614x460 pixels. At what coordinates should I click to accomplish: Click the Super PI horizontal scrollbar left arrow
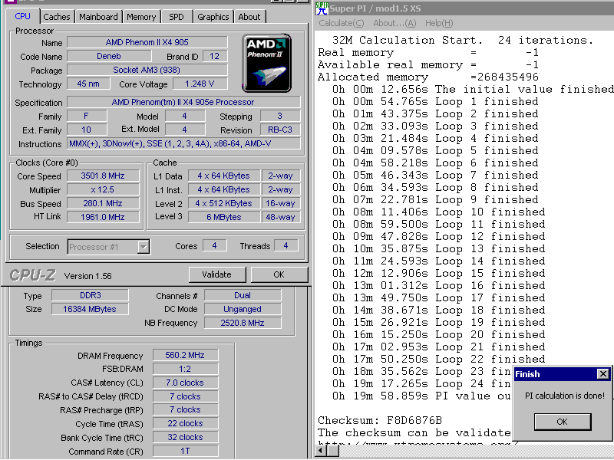click(322, 451)
